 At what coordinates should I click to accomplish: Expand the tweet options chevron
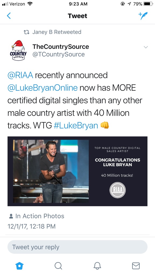pyautogui.click(x=146, y=47)
